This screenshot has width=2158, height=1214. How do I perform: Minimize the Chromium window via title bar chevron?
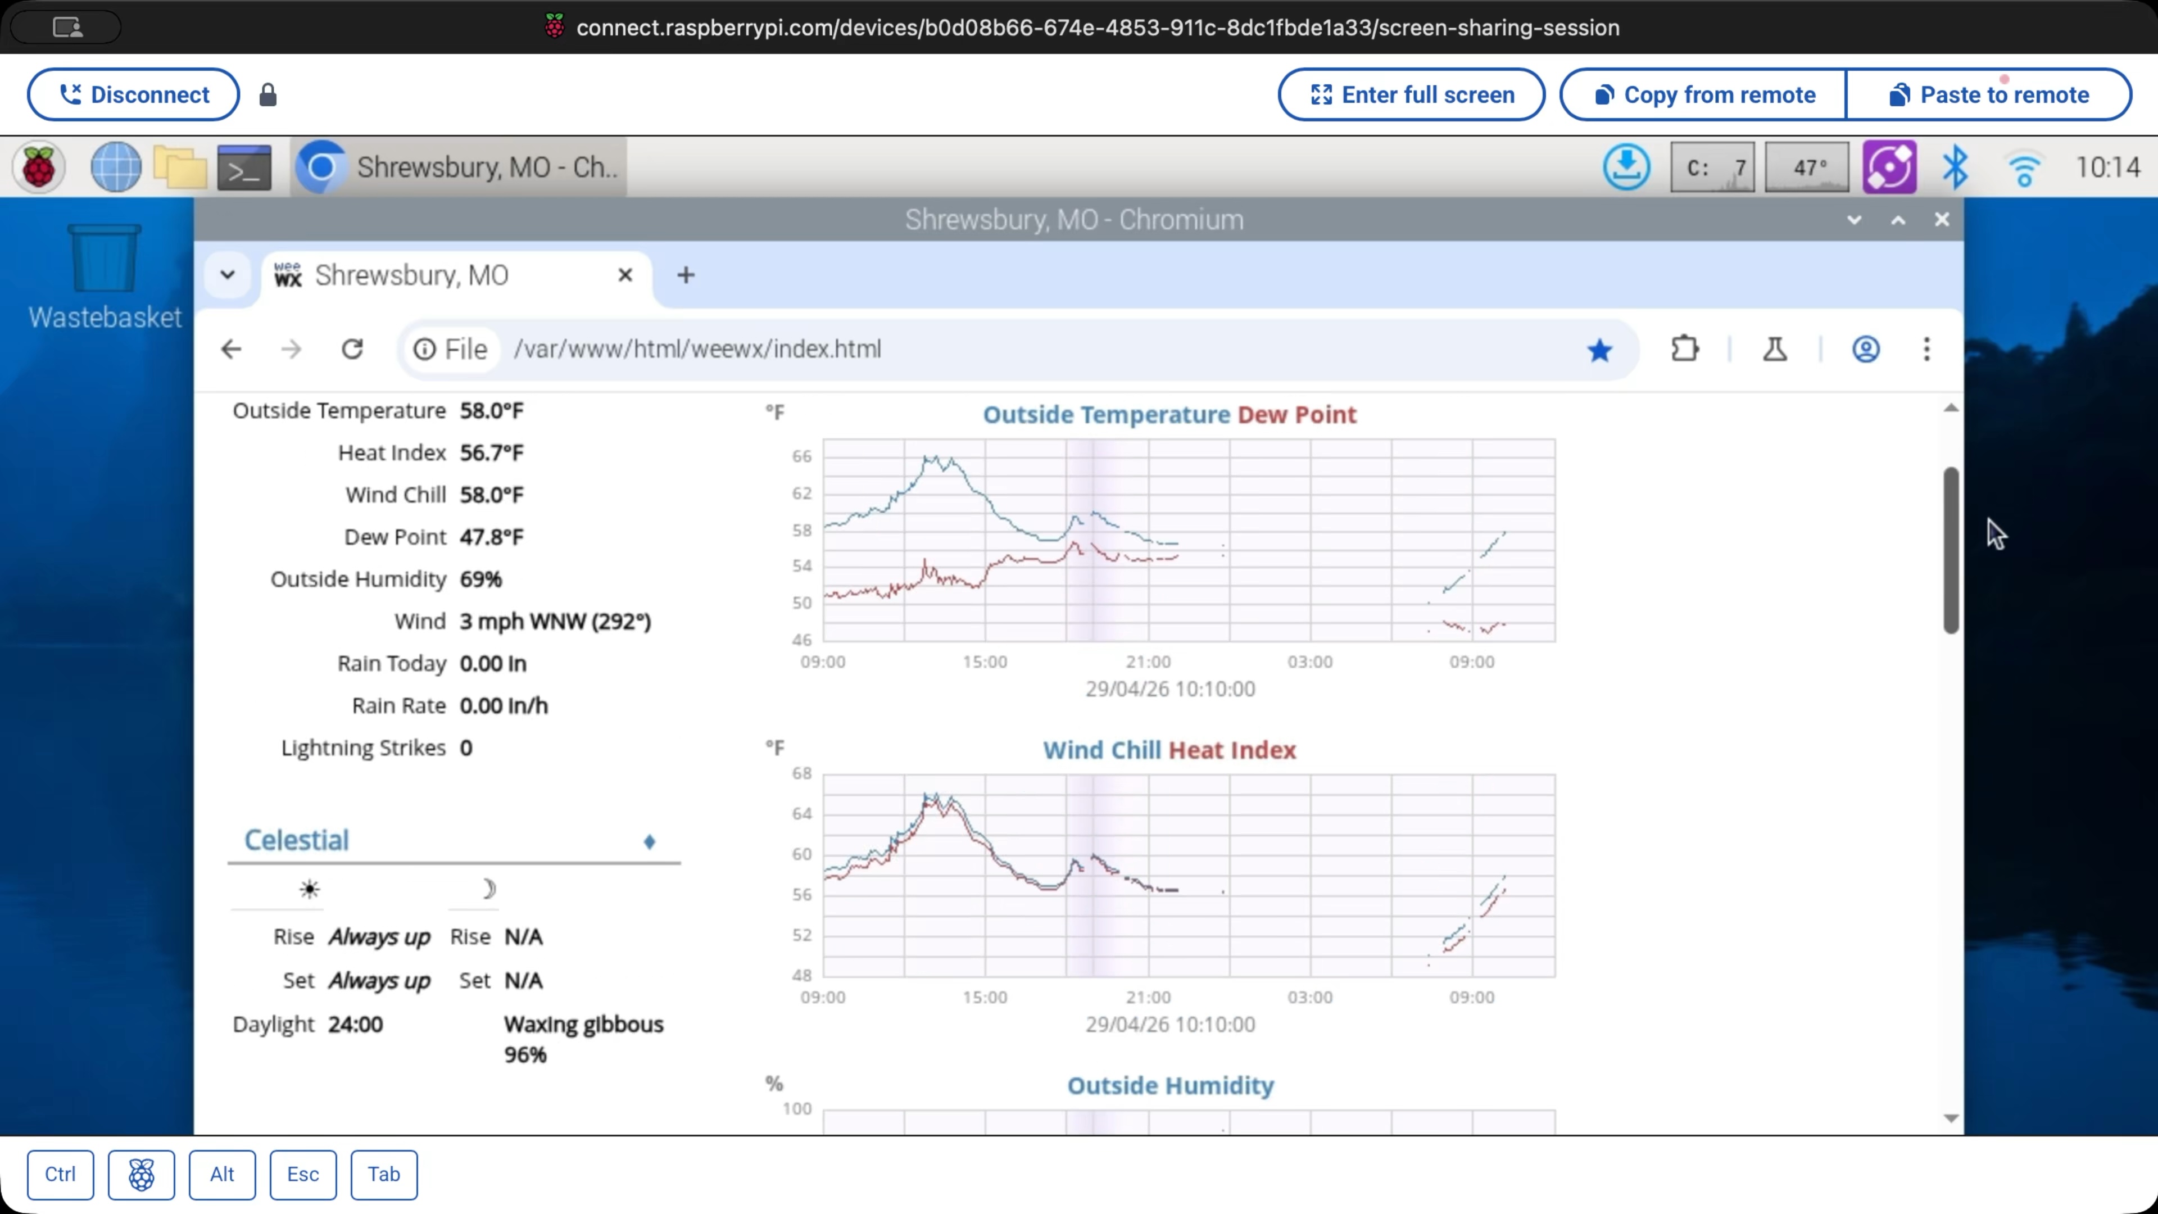1854,220
